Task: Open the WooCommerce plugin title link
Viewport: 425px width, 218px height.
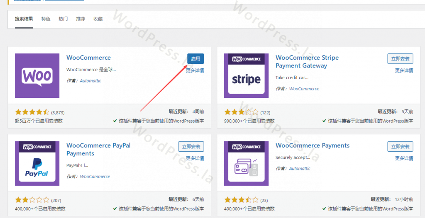Action: pyautogui.click(x=89, y=58)
